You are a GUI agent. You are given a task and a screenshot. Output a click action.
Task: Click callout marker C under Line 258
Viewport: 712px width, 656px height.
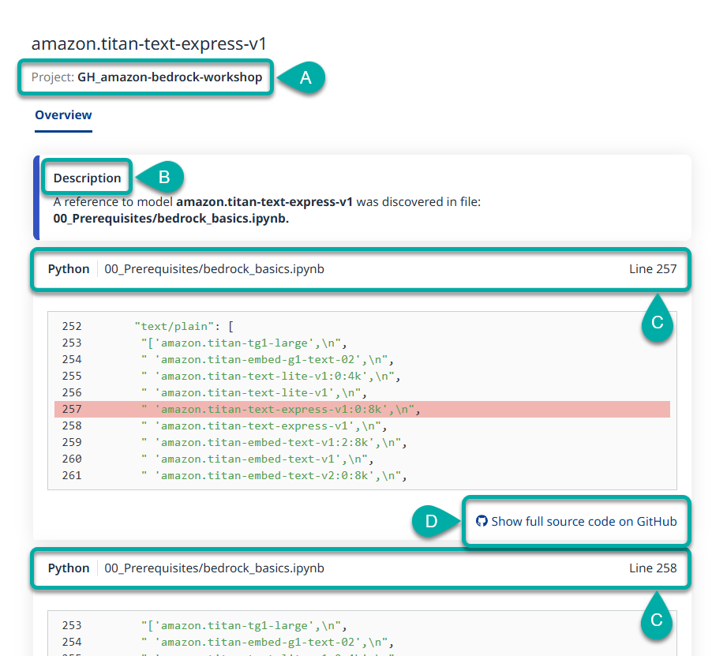[657, 620]
